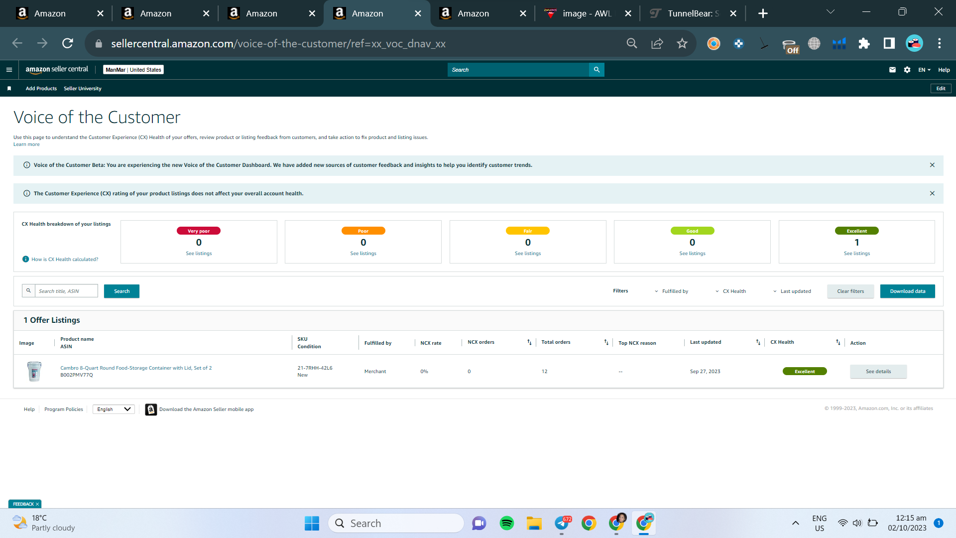
Task: Open File Explorer from the taskbar
Action: point(534,523)
